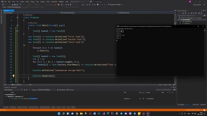This screenshot has width=207, height=116.
Task: Stop debugging with the red stop icon
Action: coord(68,5)
